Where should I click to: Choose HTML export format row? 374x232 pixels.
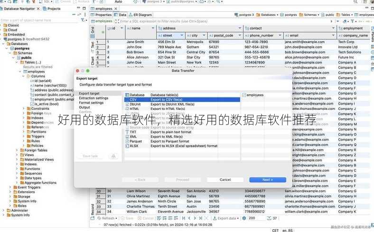[x=182, y=109]
